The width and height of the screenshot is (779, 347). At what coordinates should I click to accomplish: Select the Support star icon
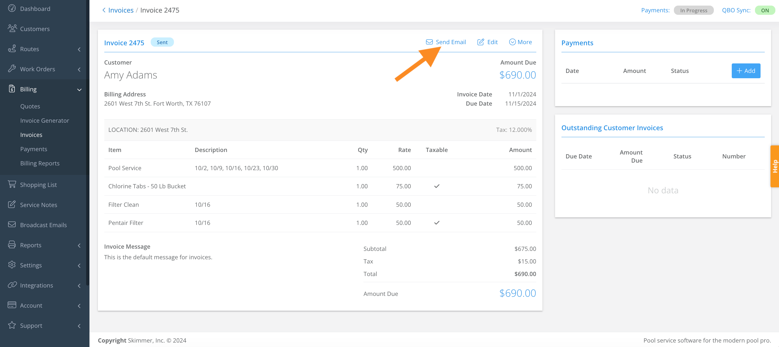point(12,325)
